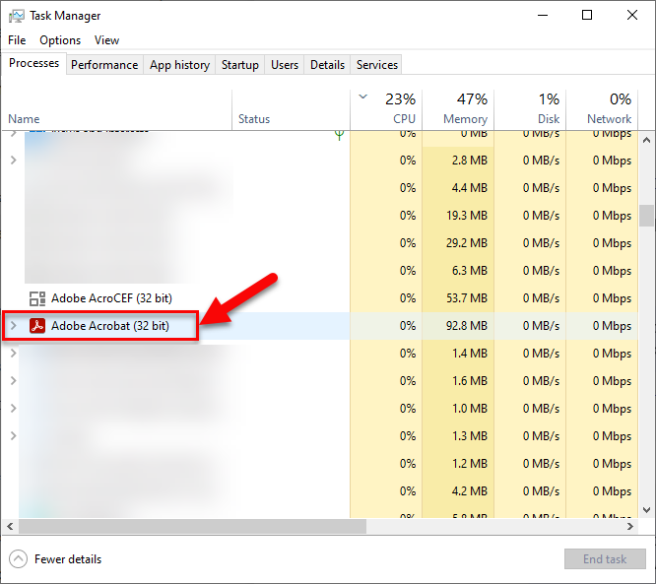Click the Task Manager title bar icon

(x=17, y=16)
